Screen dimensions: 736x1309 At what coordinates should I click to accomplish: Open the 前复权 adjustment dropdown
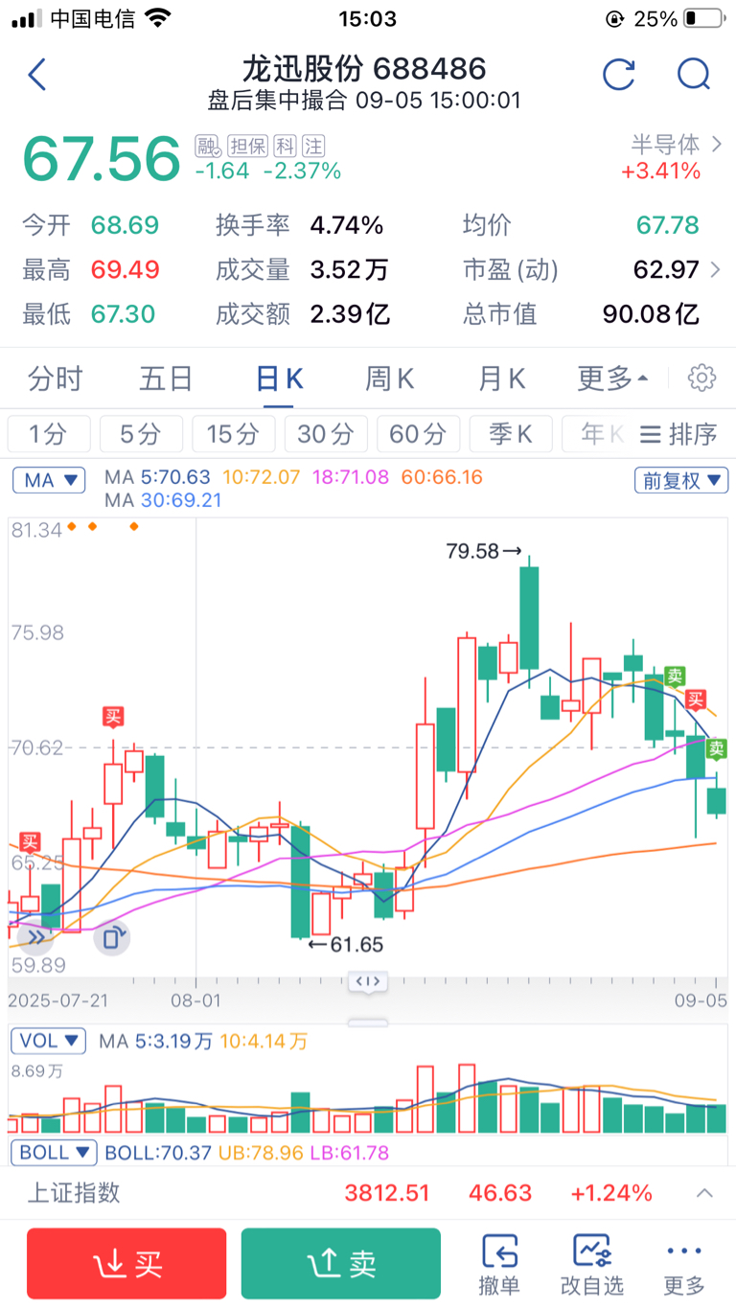680,481
